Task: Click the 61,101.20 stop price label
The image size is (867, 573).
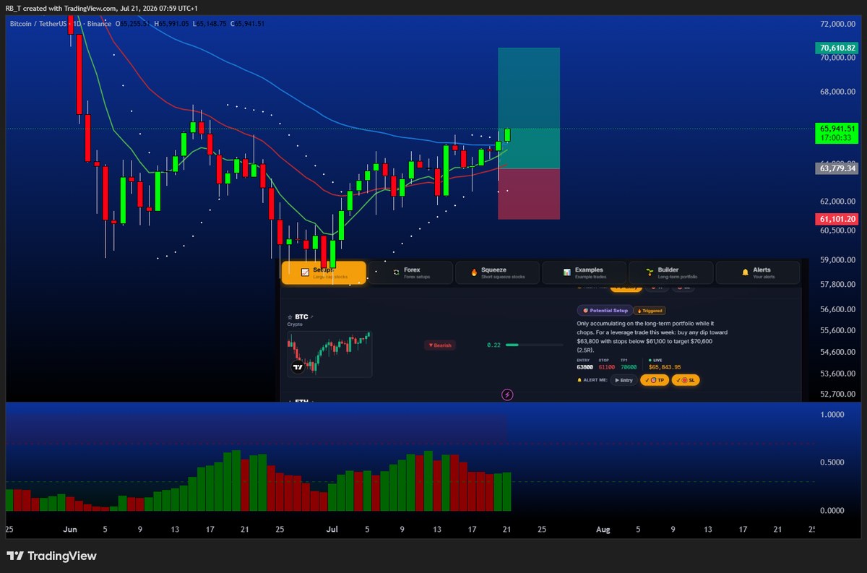Action: (x=836, y=219)
